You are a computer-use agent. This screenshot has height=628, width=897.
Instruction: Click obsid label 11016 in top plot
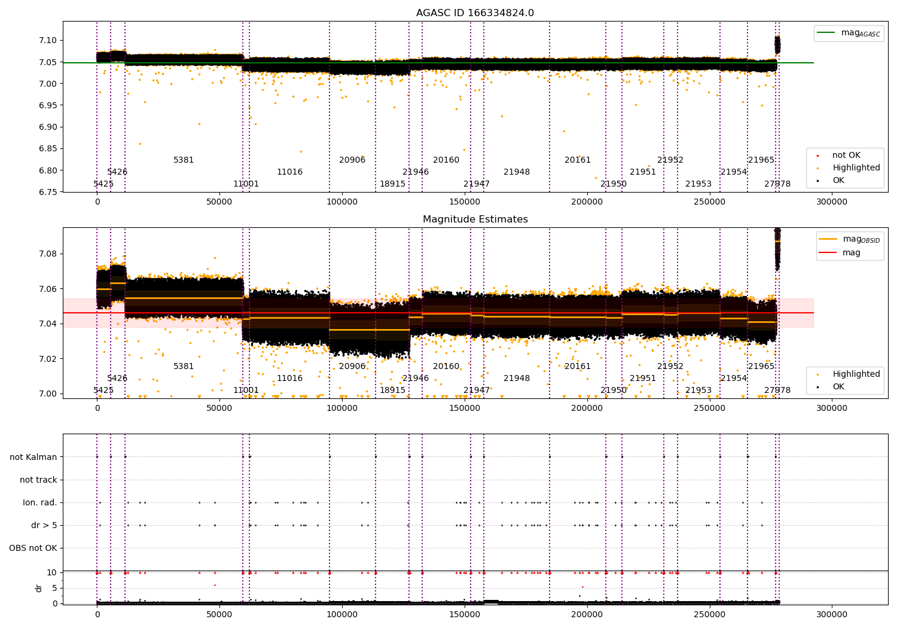click(289, 172)
